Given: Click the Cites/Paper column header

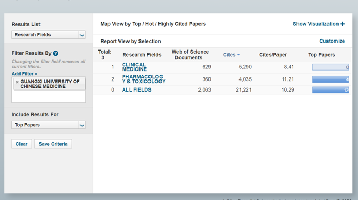Looking at the screenshot, I should pos(273,55).
